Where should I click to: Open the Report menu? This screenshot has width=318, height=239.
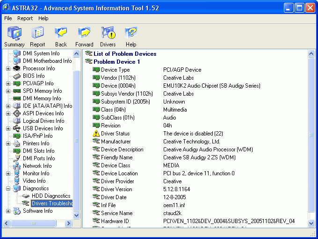coord(25,18)
